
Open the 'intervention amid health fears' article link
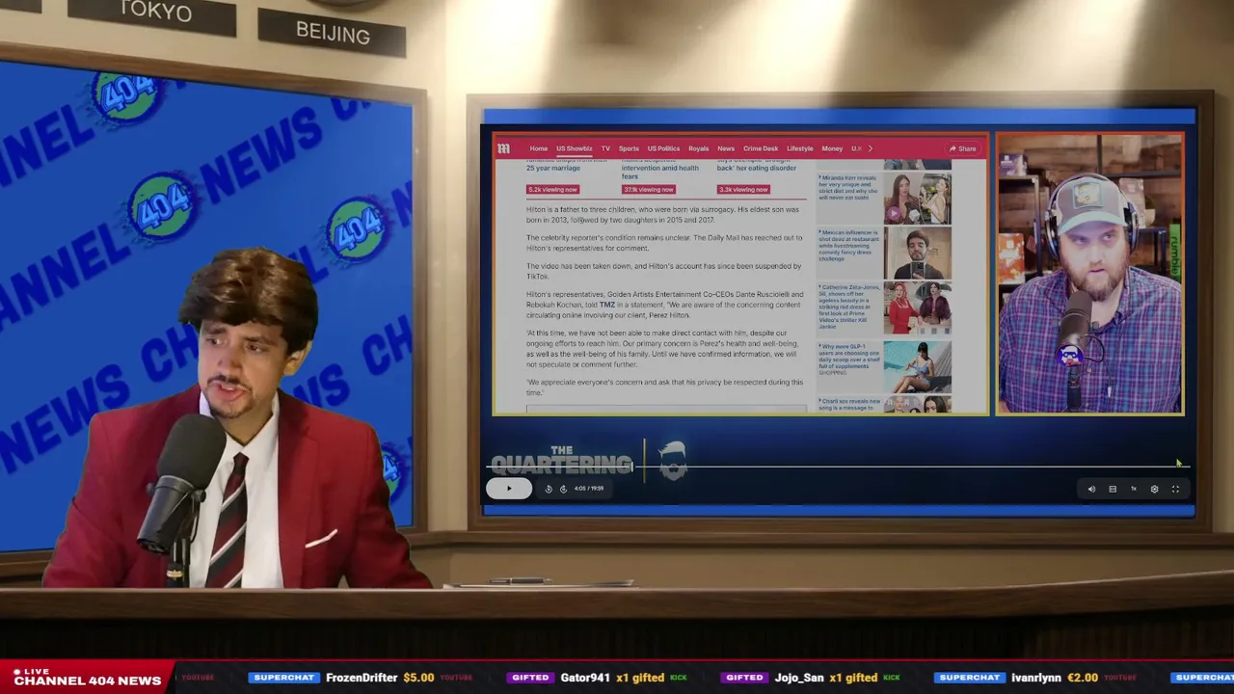660,172
